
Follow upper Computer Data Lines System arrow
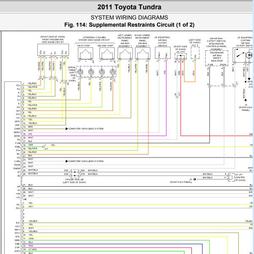(66, 129)
